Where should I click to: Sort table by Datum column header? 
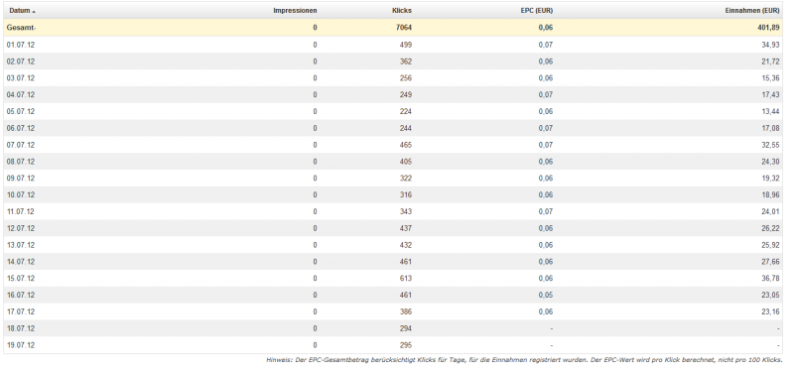point(20,11)
